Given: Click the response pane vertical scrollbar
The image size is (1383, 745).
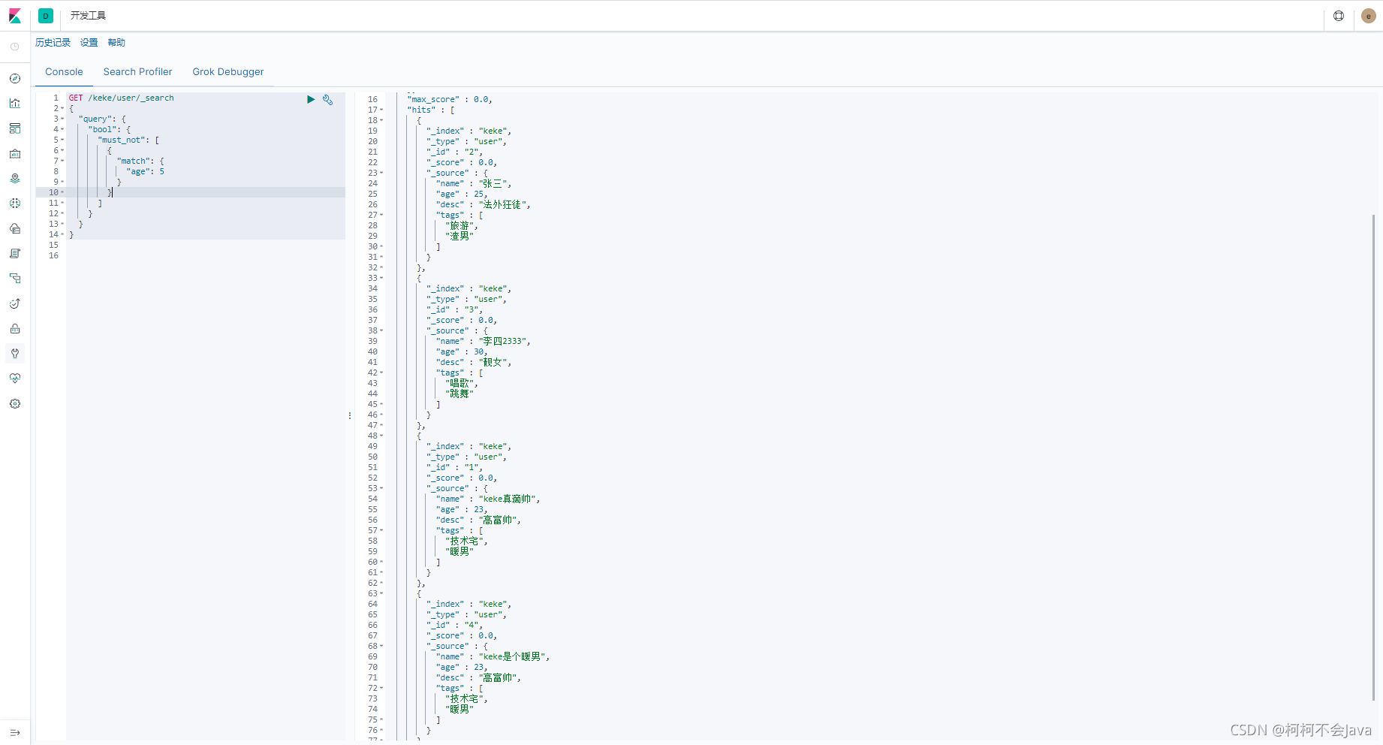Looking at the screenshot, I should 1373,458.
